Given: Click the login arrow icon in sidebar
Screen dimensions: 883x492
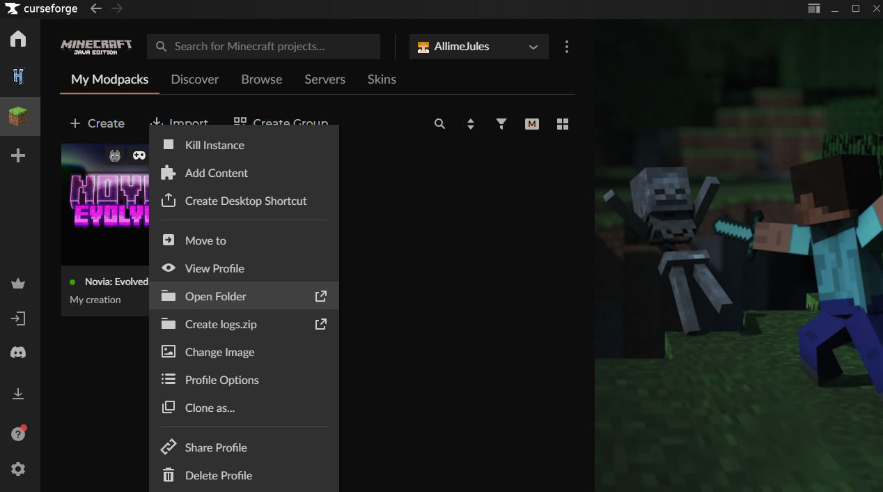Looking at the screenshot, I should click(x=18, y=318).
